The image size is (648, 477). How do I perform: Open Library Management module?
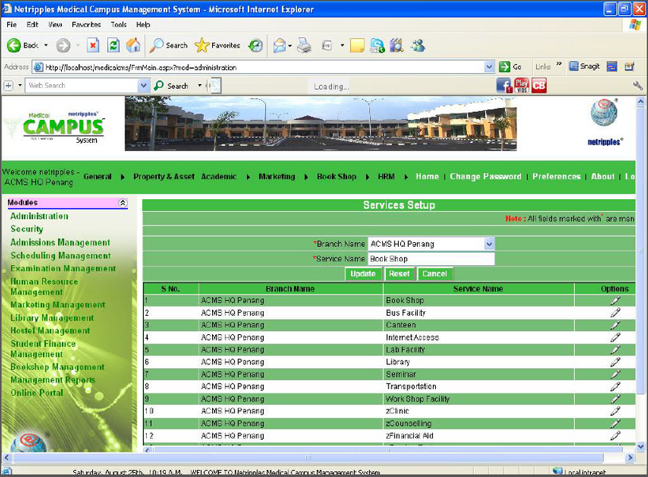[x=52, y=317]
